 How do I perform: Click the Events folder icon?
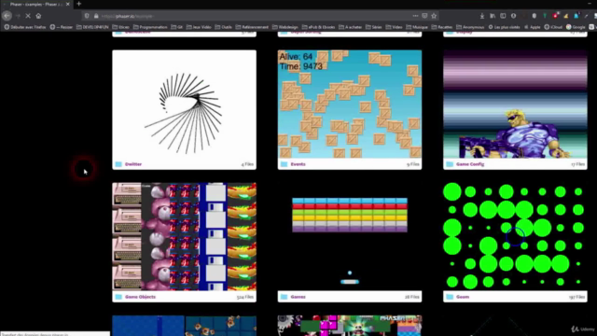[x=284, y=164]
